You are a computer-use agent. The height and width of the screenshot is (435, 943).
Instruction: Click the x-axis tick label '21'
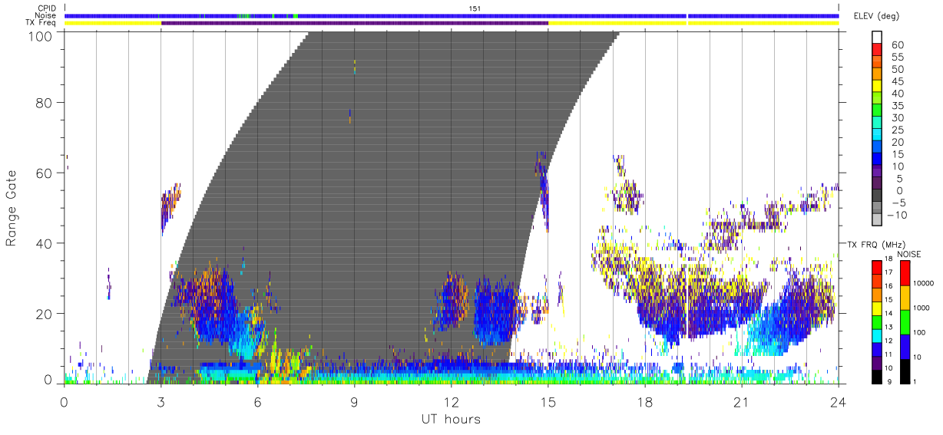click(x=742, y=401)
